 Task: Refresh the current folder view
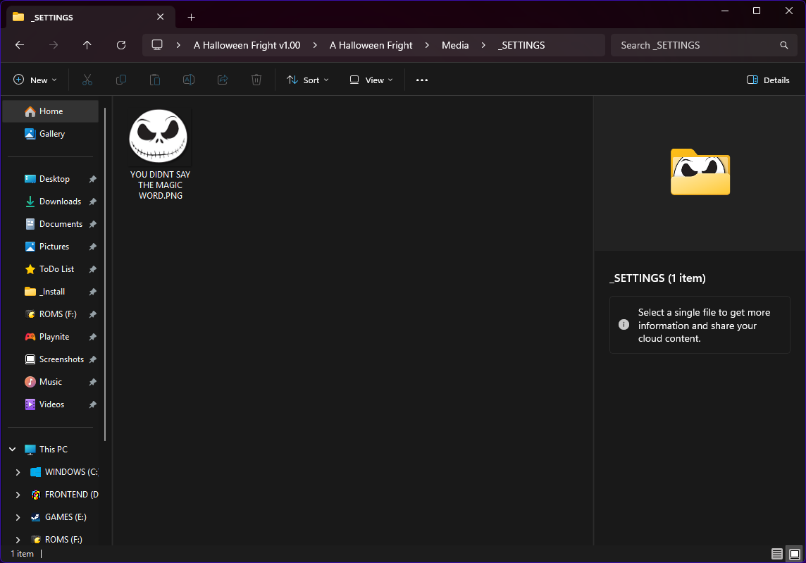pos(121,45)
